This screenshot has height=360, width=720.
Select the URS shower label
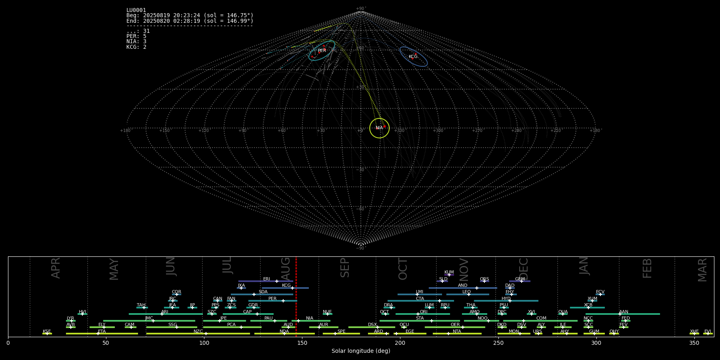point(537,332)
